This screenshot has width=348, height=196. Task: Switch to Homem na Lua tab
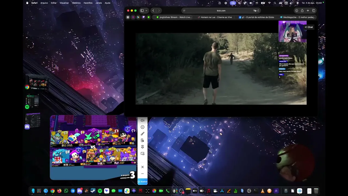click(x=215, y=17)
